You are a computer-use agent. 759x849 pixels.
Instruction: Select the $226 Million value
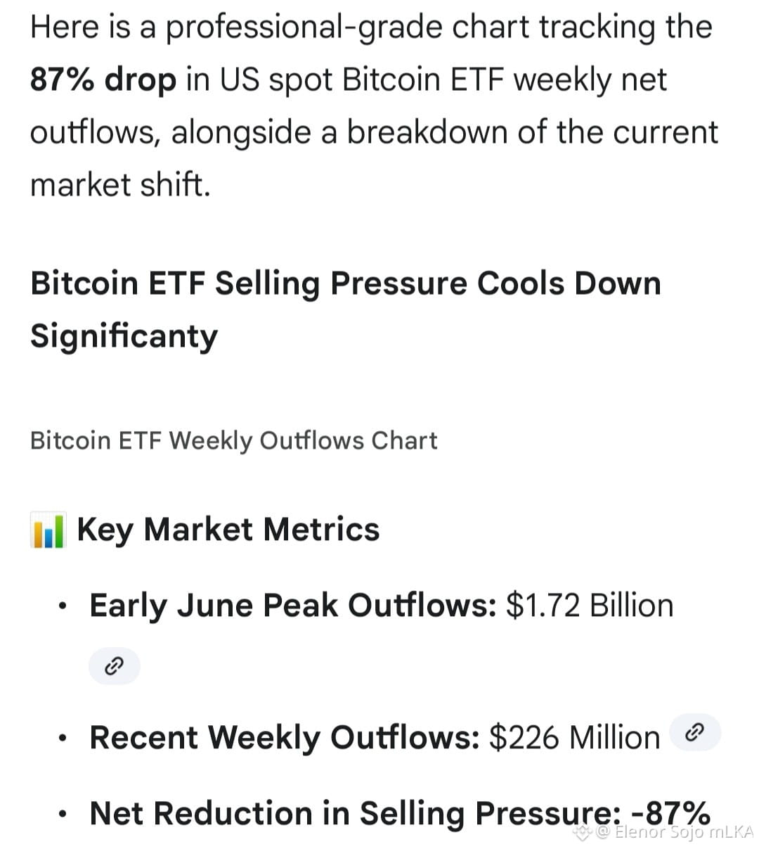tap(575, 738)
